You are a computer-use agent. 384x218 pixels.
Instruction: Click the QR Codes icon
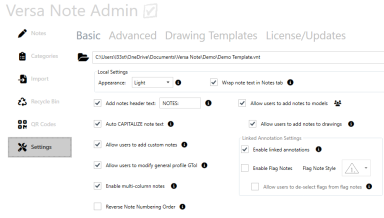click(22, 124)
